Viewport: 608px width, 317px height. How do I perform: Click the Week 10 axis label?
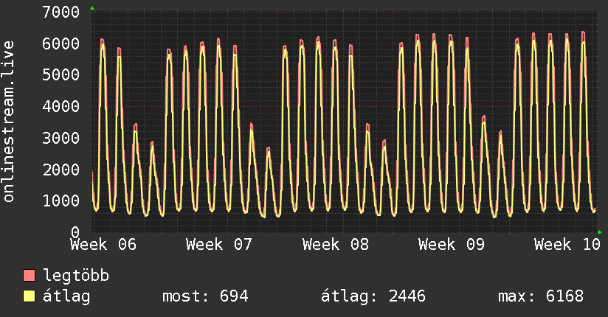point(567,245)
